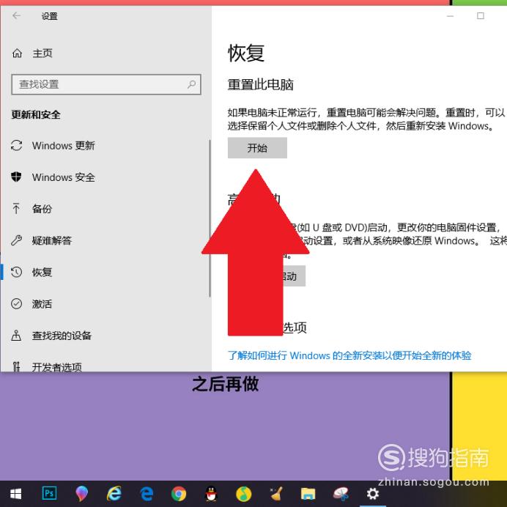Click the magnifier icon in search box
This screenshot has height=507, width=507.
[191, 84]
